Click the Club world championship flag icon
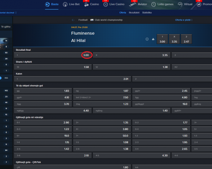 click(x=92, y=20)
